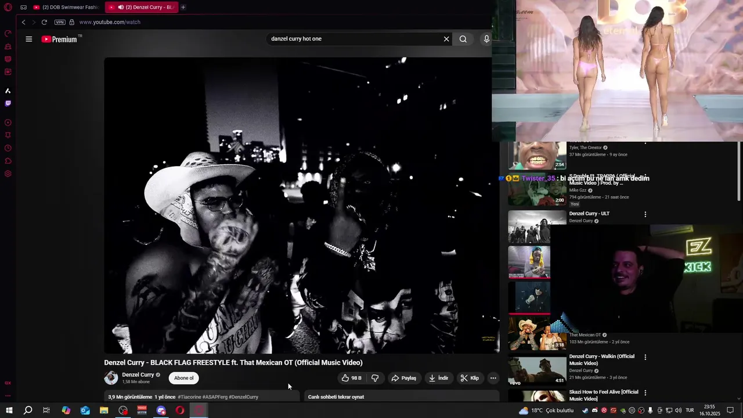
Task: Open Windows taskbar search
Action: (27, 410)
